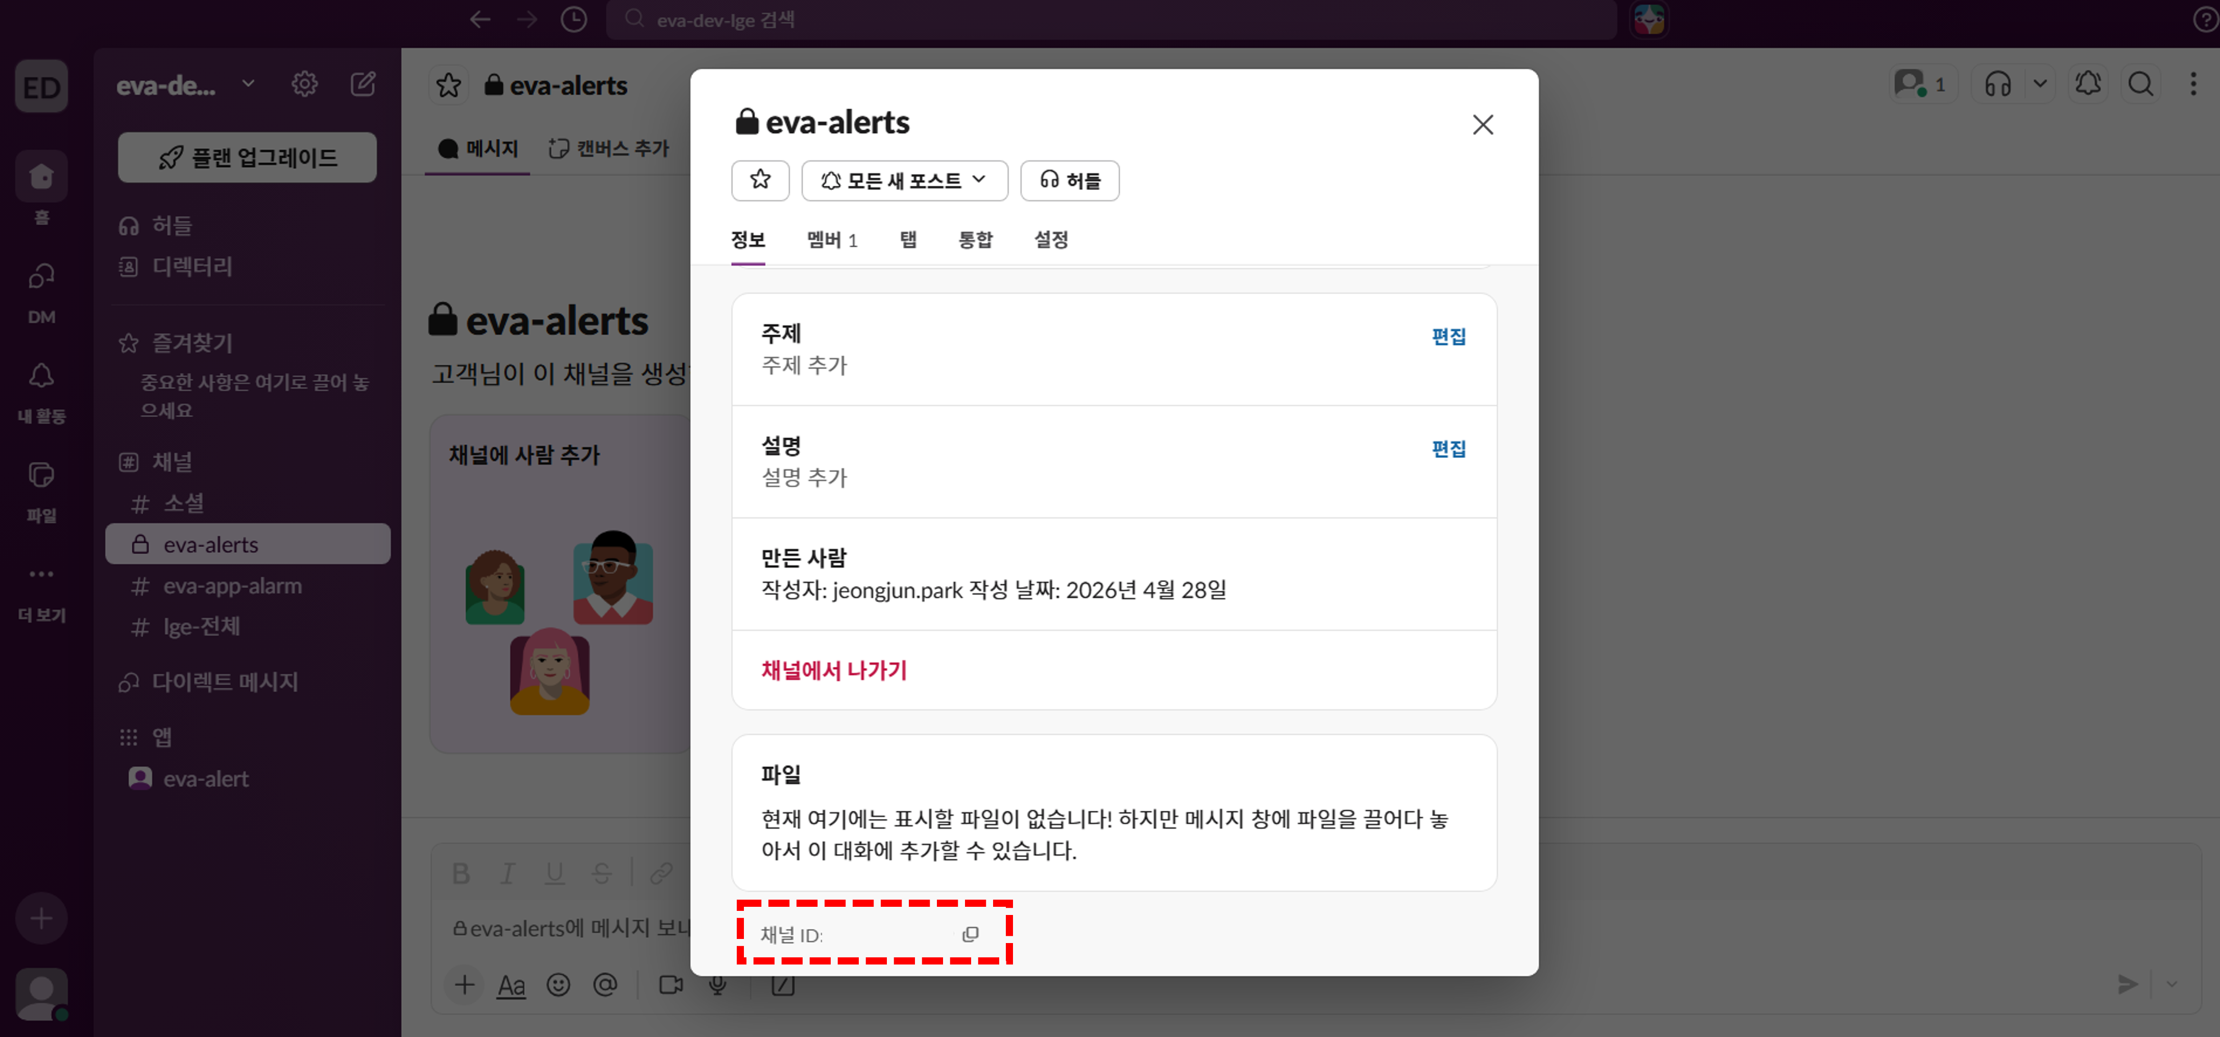Expand the 앱 section
This screenshot has height=1037, width=2220.
pos(161,737)
